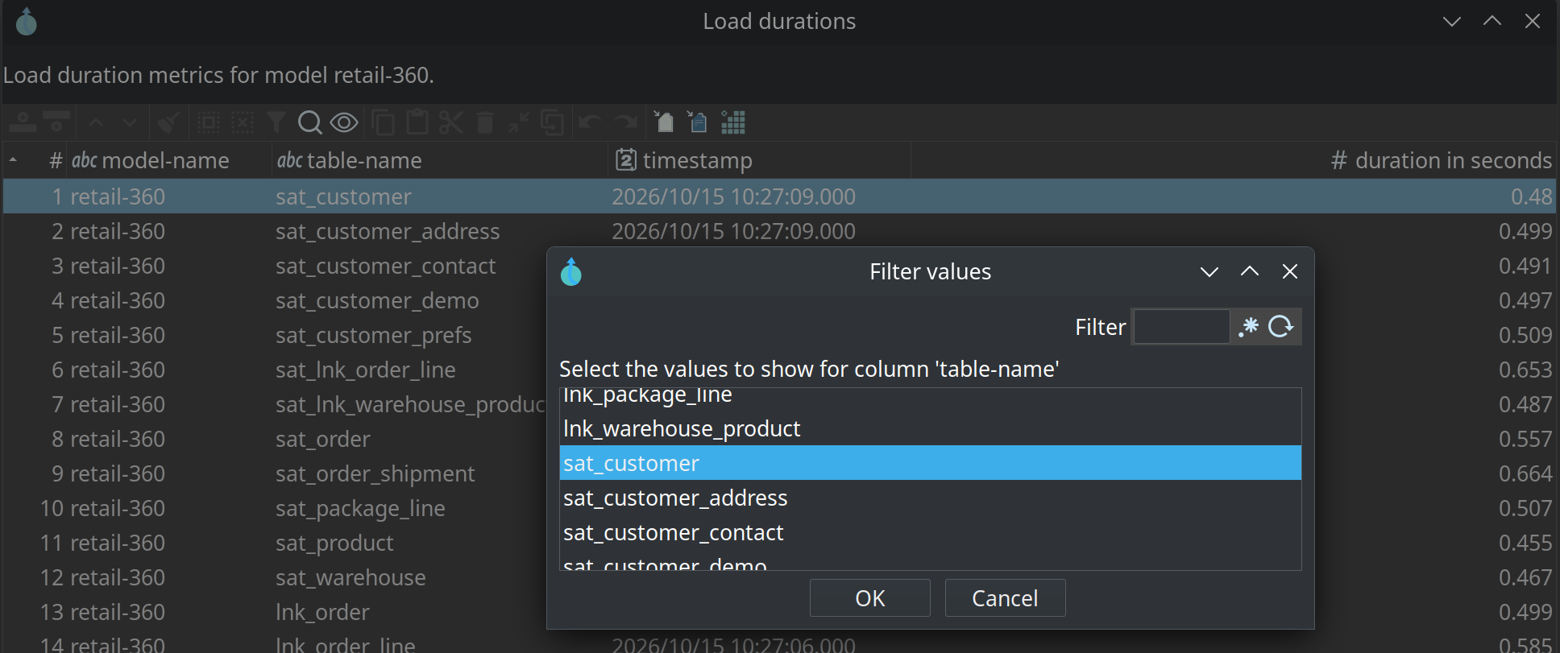Image resolution: width=1560 pixels, height=653 pixels.
Task: Click the copy icon in toolbar
Action: coord(383,122)
